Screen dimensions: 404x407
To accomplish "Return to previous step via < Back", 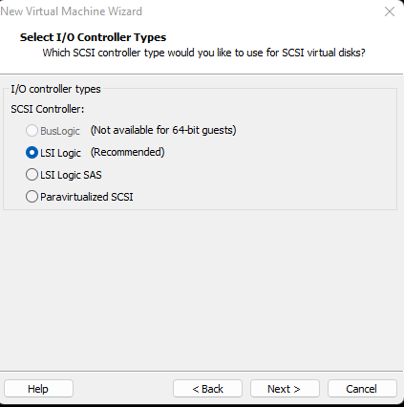I will [x=207, y=389].
